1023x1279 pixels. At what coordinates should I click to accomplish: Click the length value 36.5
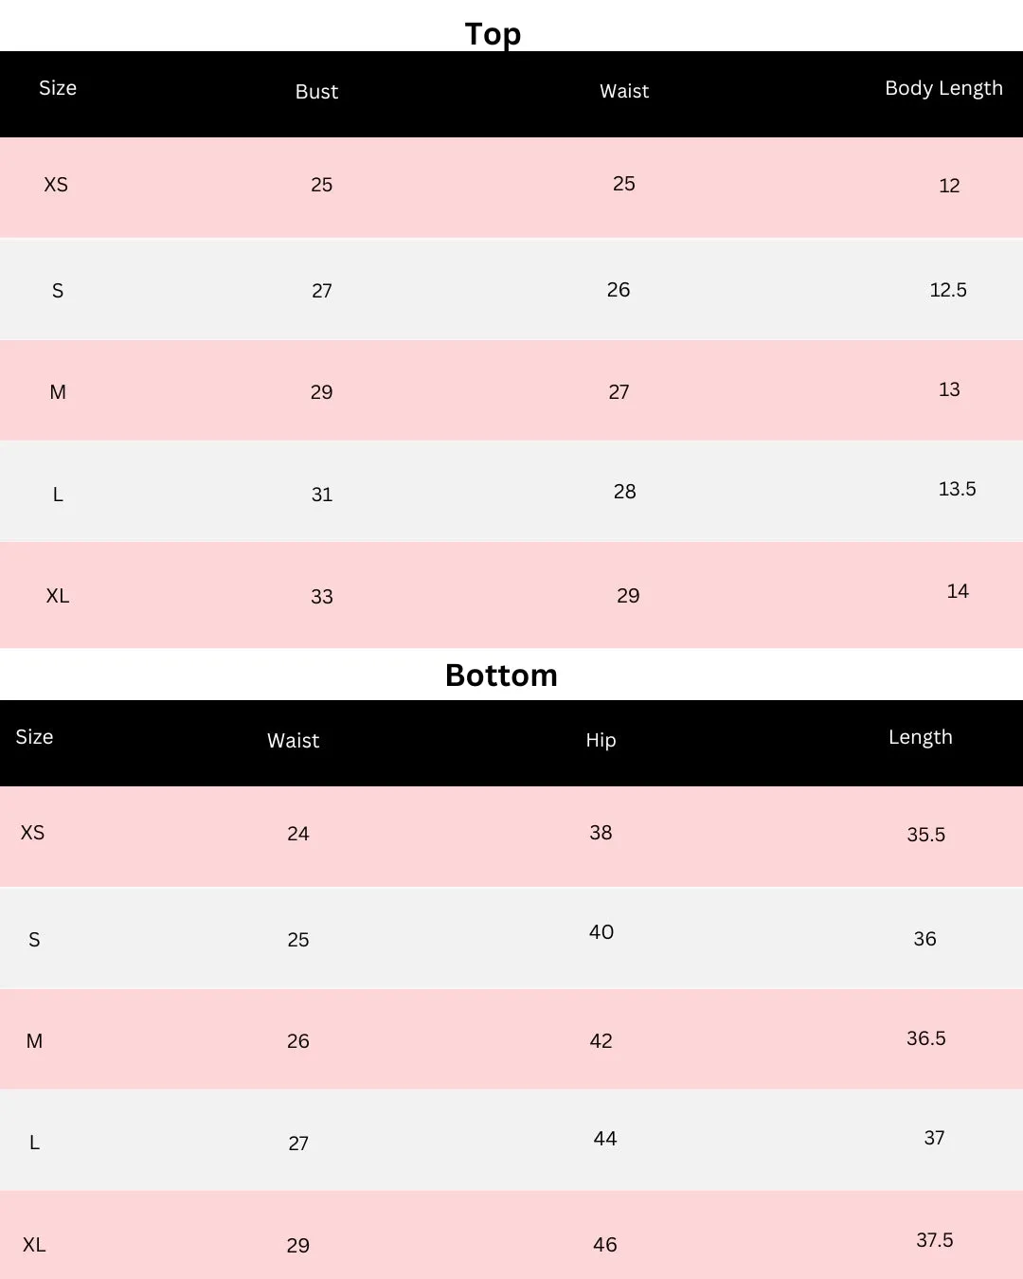click(925, 1038)
